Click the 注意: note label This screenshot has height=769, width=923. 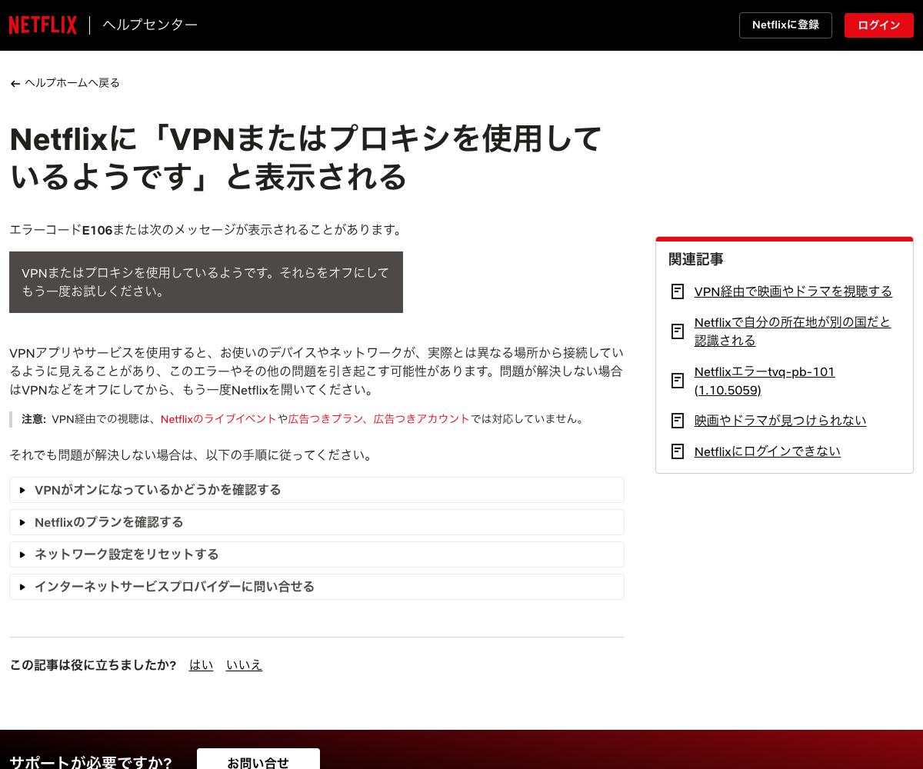tap(34, 419)
